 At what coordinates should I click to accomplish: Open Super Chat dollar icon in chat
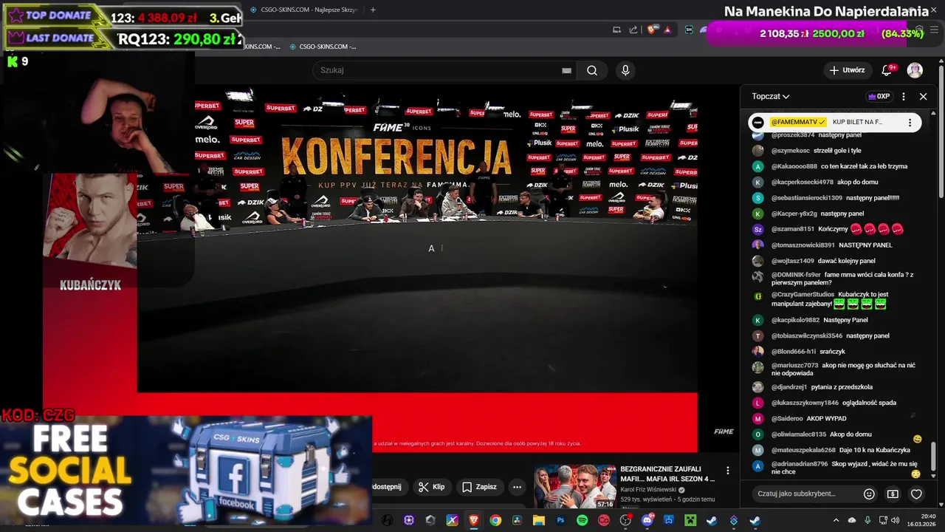pyautogui.click(x=893, y=494)
